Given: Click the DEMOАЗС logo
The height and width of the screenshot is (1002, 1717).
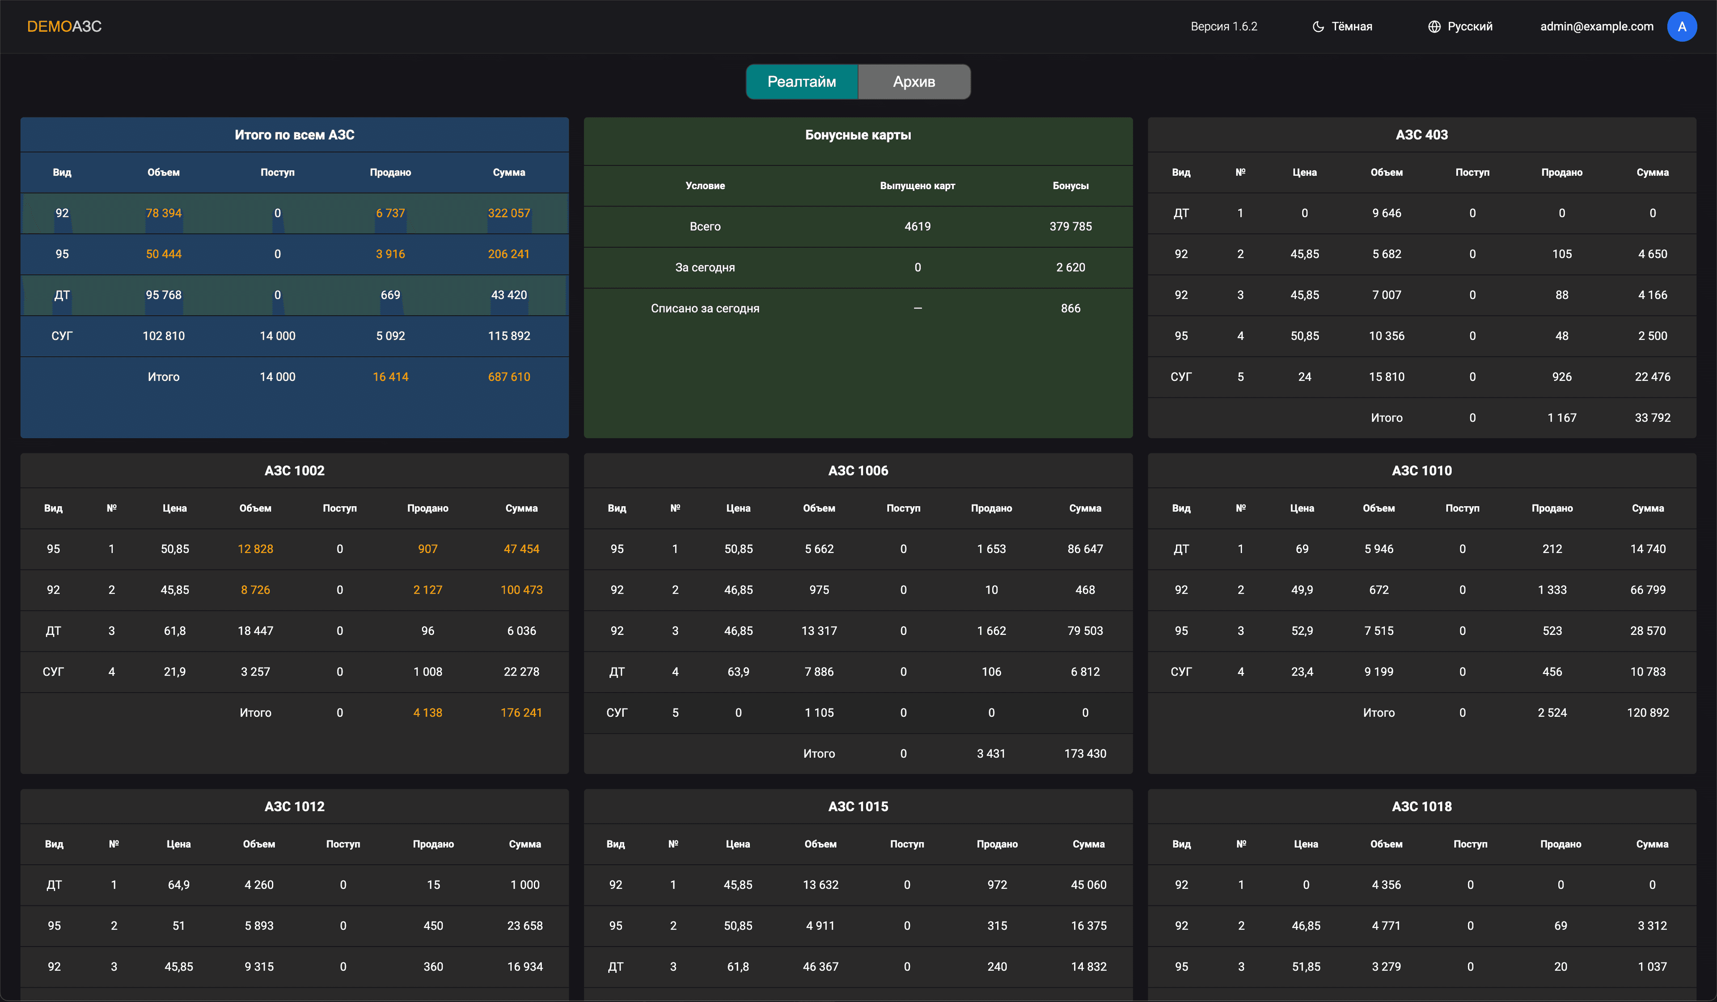Looking at the screenshot, I should coord(65,26).
